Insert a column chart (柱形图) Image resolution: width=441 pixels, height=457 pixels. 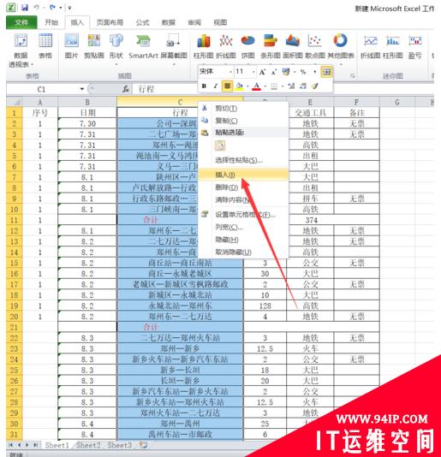point(204,46)
